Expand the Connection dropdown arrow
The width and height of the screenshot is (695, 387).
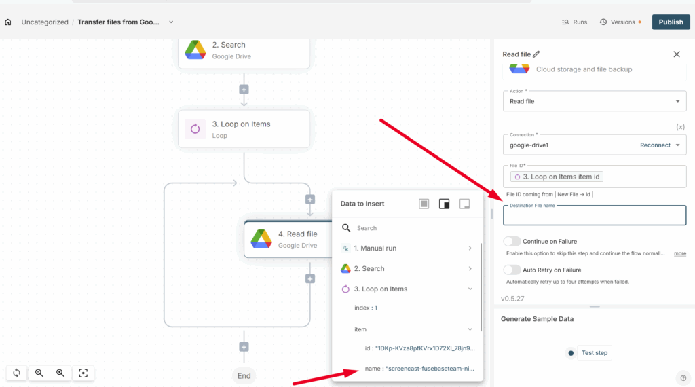click(677, 145)
